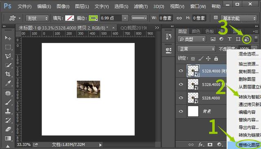
Task: Click the link width and height icon
Action: 179,18
